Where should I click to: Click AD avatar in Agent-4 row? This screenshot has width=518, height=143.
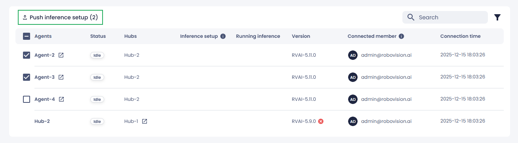[x=352, y=99]
